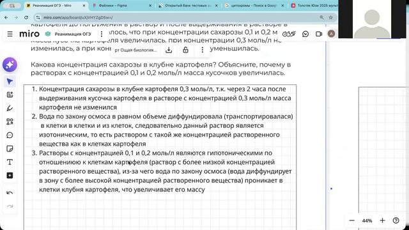409x230 pixels.
Task: Switch to the Реанимация ОГЭ Miro tab
Action: click(x=56, y=6)
